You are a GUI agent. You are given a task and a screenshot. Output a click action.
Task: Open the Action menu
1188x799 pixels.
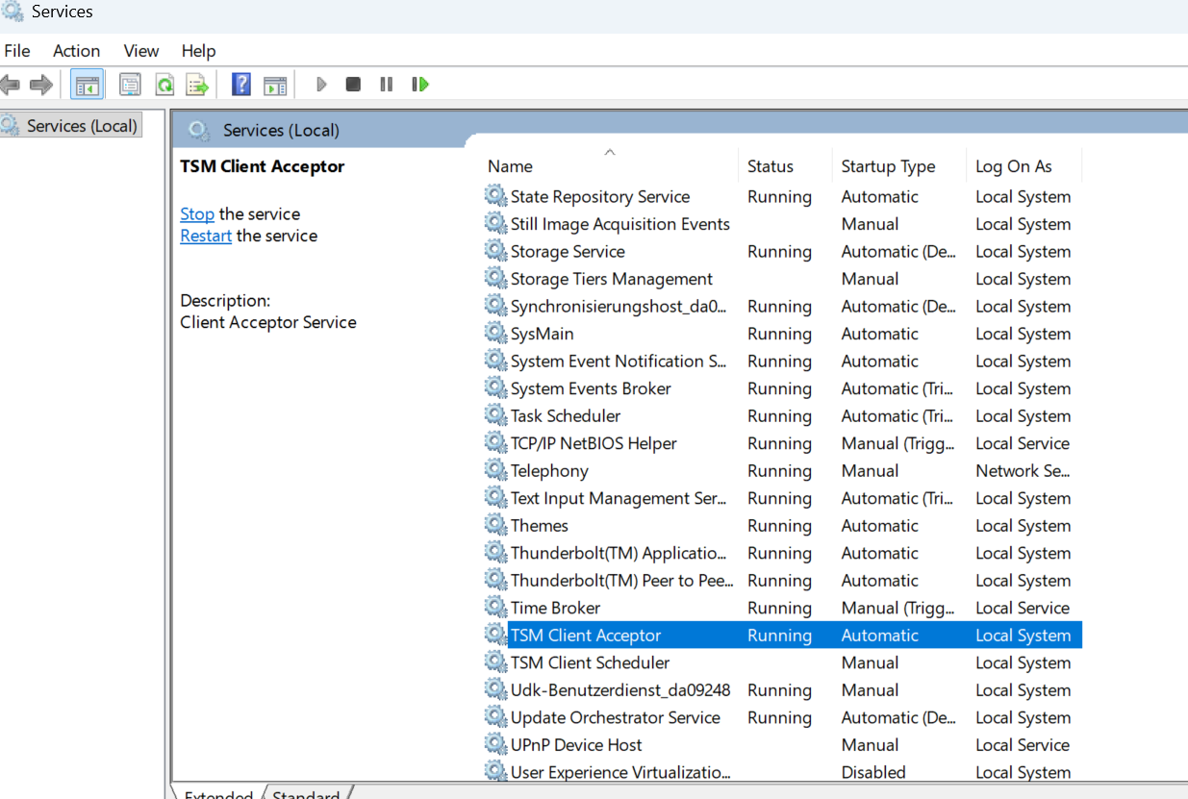point(76,51)
